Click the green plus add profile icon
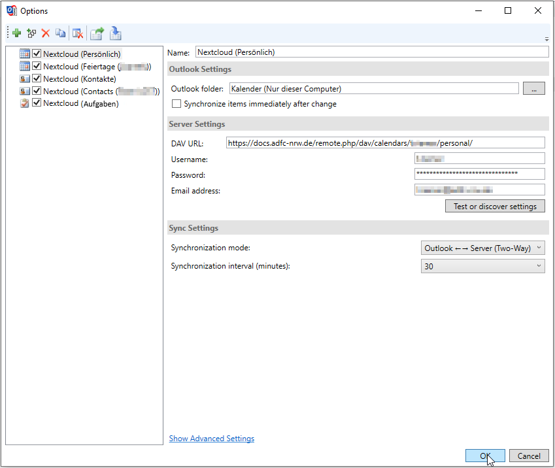Viewport: 555px width, 468px height. [16, 33]
